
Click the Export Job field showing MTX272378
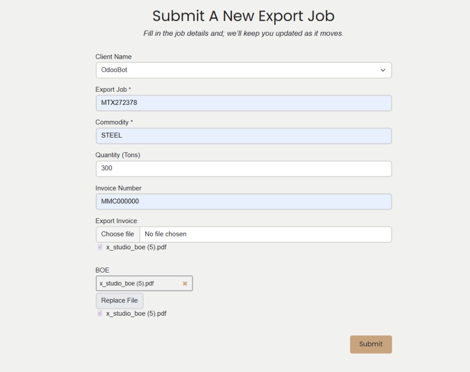tap(243, 103)
